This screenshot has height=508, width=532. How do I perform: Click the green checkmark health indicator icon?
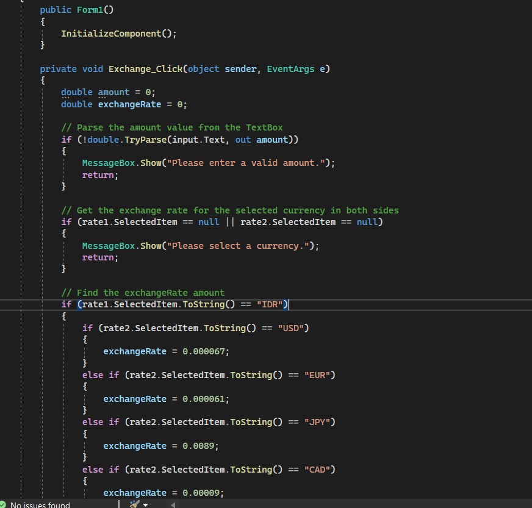point(2,505)
